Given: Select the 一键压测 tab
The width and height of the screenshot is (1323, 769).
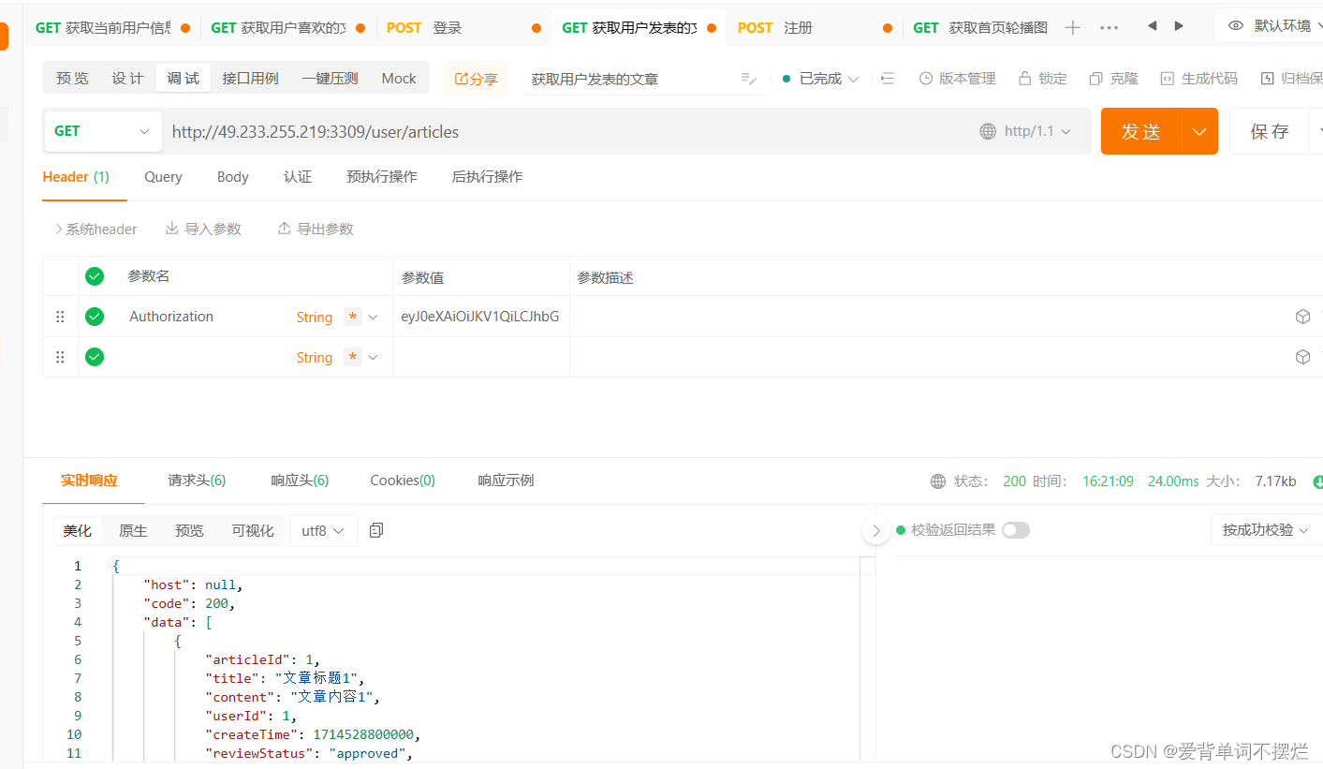Looking at the screenshot, I should [330, 78].
